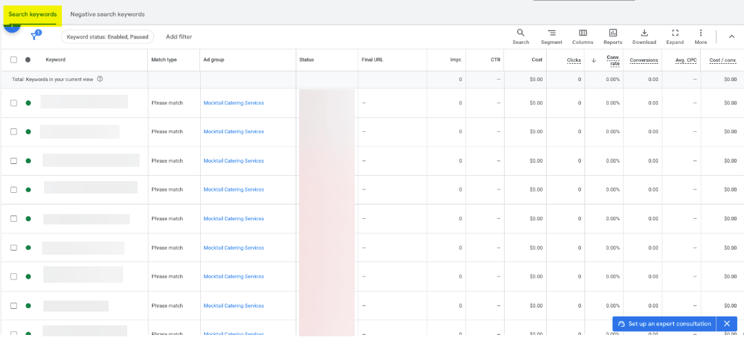
Task: Open the Segment icon in toolbar
Action: click(x=551, y=33)
